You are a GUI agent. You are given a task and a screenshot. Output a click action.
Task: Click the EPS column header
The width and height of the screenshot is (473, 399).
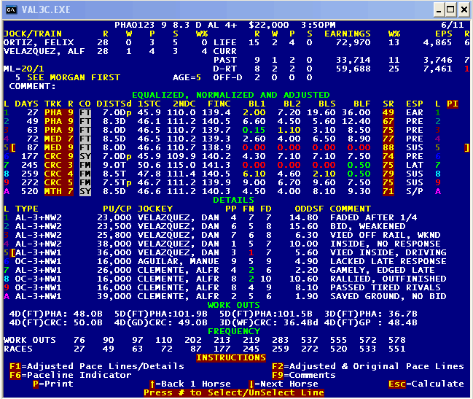coord(443,34)
